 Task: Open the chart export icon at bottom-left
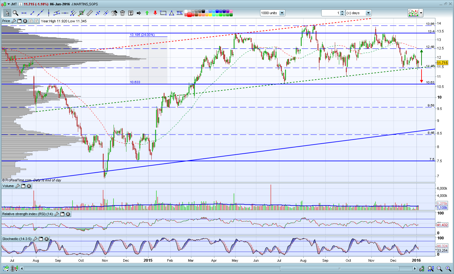(x=6, y=269)
